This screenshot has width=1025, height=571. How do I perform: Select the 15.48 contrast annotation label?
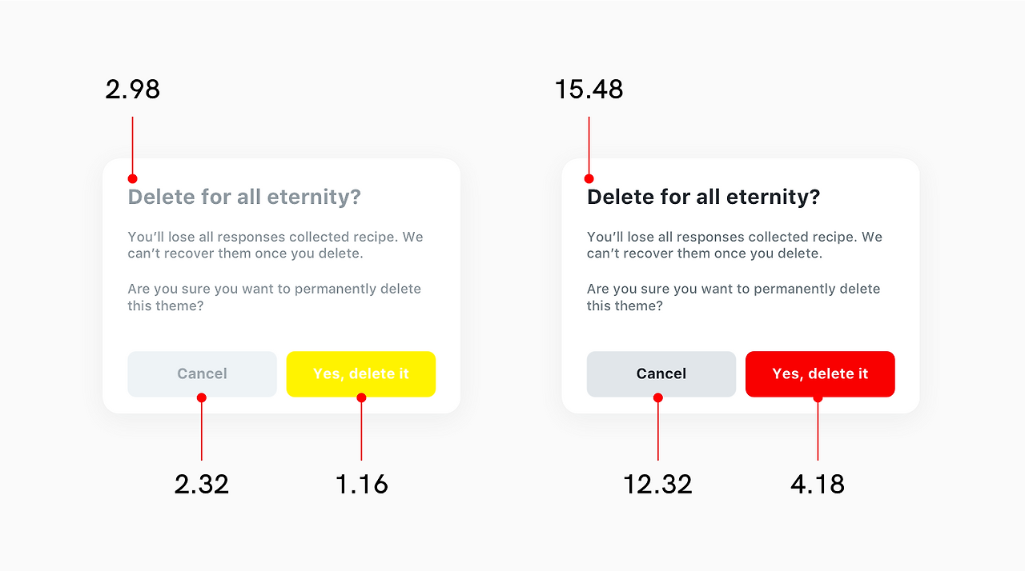click(x=589, y=90)
